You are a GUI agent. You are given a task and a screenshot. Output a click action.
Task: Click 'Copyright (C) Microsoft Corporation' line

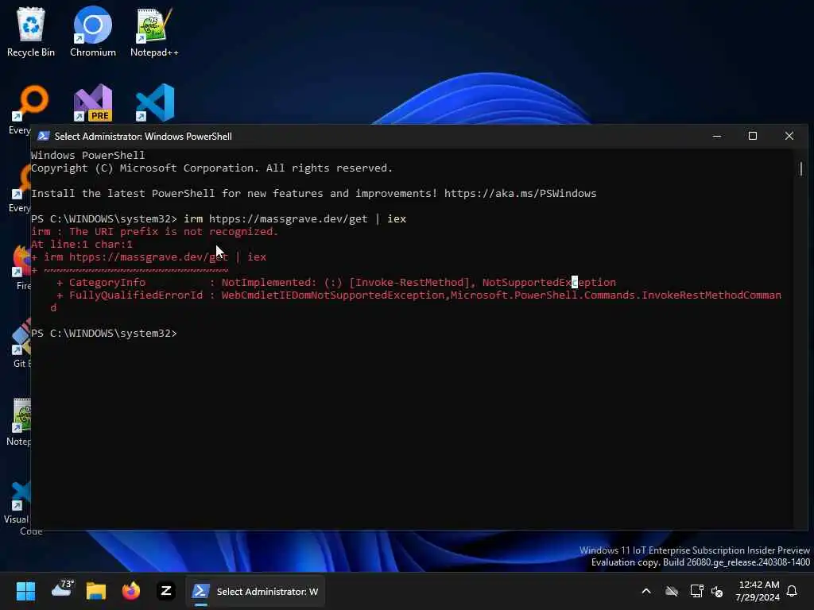click(x=211, y=168)
